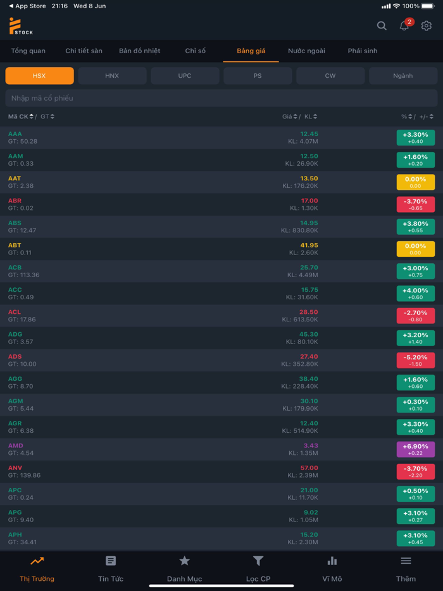Viewport: 443px width, 591px height.
Task: Focus the Nhập mã cổ phiếu field
Action: (x=221, y=98)
